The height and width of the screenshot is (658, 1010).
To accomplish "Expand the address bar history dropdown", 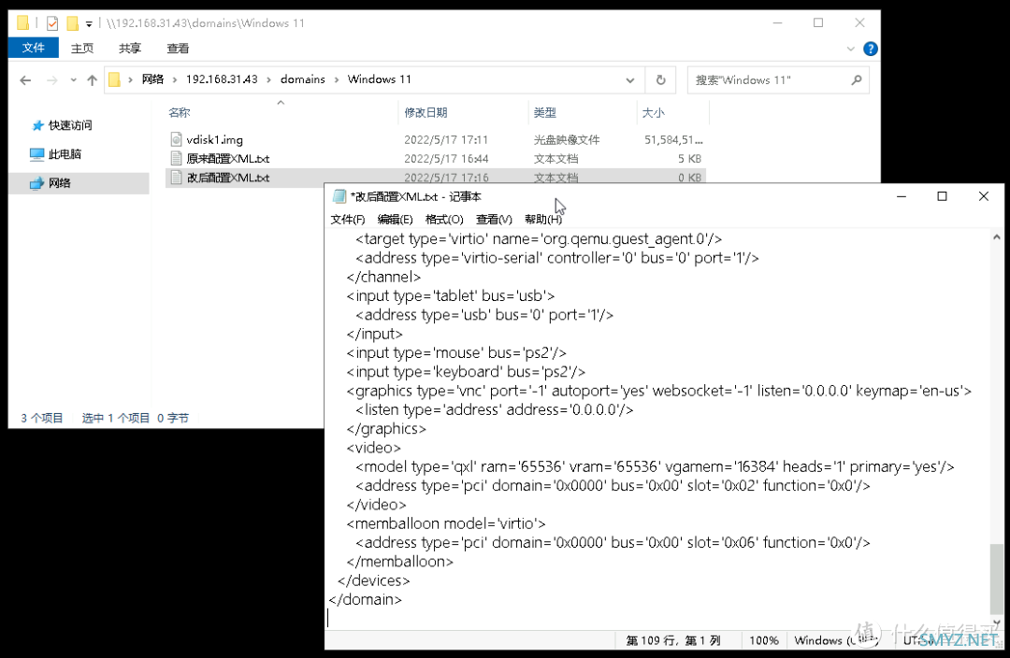I will tap(630, 80).
